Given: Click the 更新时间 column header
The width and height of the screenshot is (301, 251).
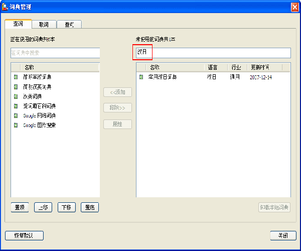Looking at the screenshot, I should click(x=265, y=67).
